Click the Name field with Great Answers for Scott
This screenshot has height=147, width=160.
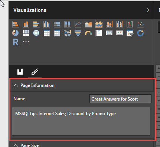tap(120, 99)
